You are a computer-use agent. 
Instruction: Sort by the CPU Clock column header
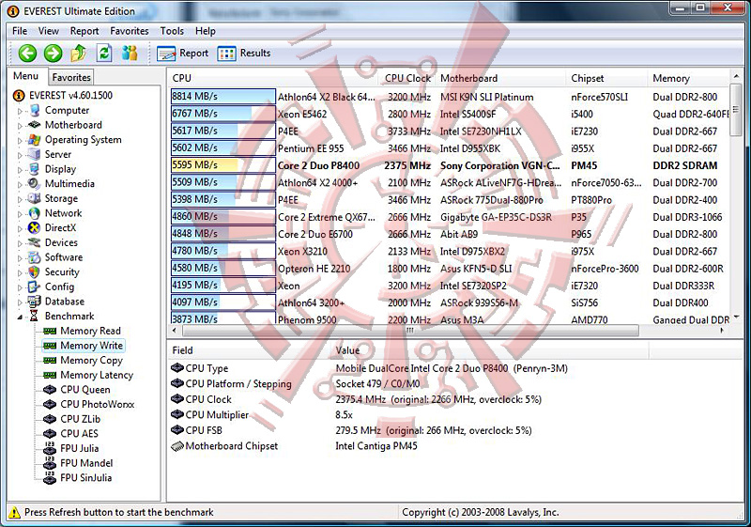coord(407,78)
